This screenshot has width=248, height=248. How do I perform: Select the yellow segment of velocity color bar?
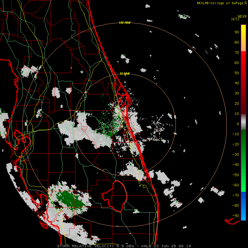243,38
